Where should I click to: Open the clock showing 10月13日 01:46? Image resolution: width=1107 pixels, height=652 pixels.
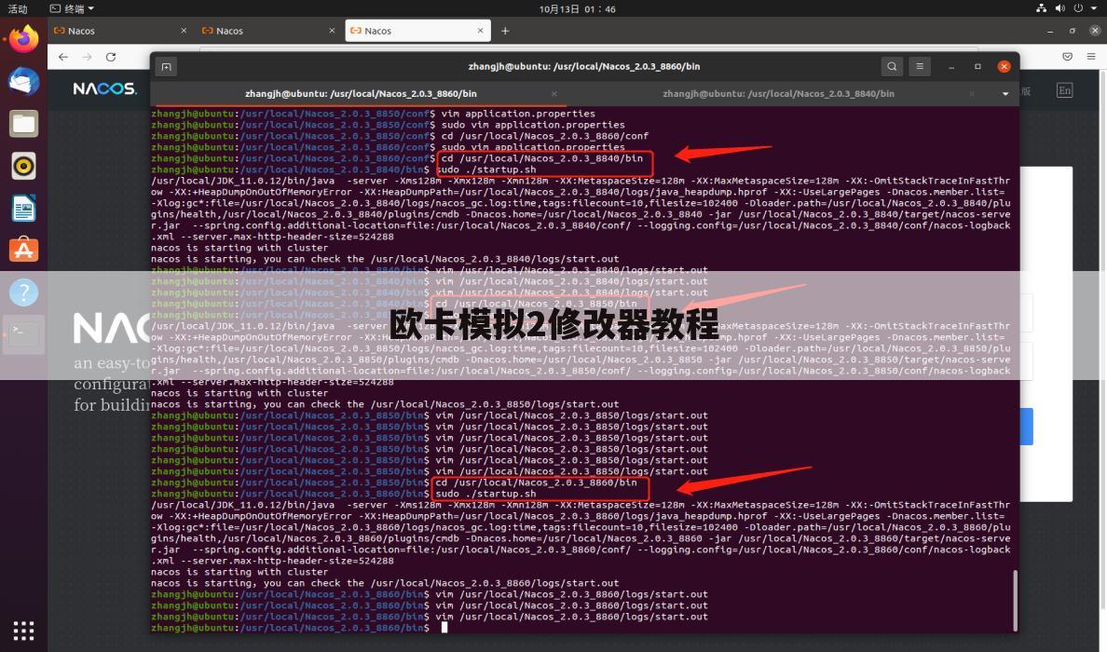(x=577, y=8)
